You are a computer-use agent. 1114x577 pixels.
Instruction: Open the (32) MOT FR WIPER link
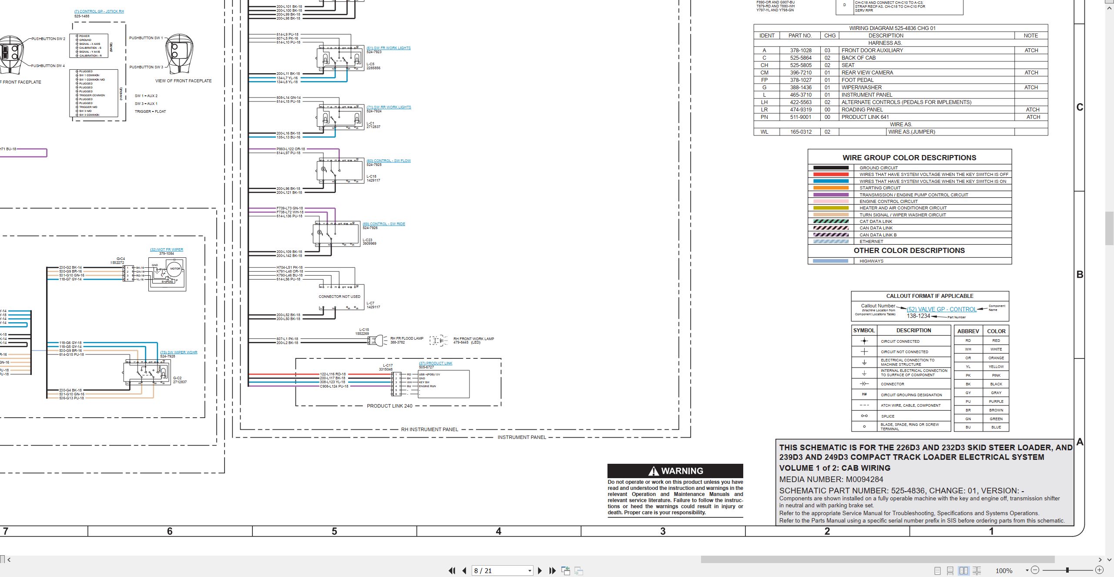(167, 250)
